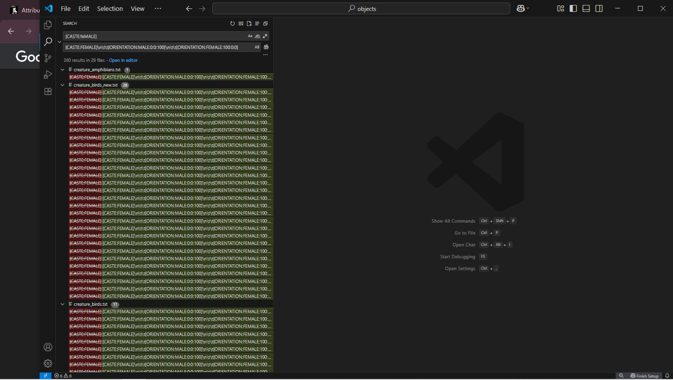Toggle Preserve Case in the replace box
The width and height of the screenshot is (673, 380).
pyautogui.click(x=257, y=47)
